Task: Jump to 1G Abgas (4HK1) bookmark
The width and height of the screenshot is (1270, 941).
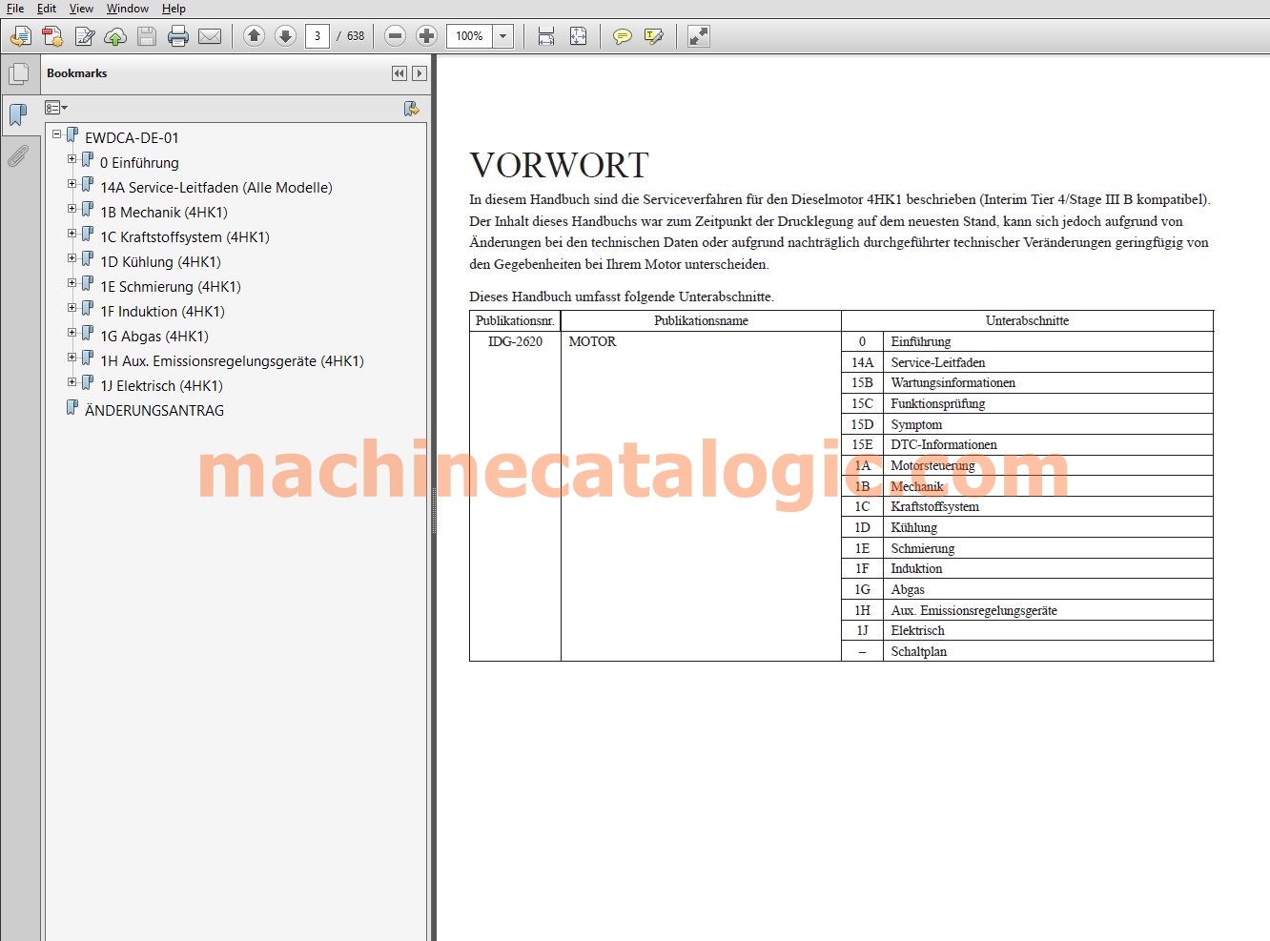Action: coord(154,337)
